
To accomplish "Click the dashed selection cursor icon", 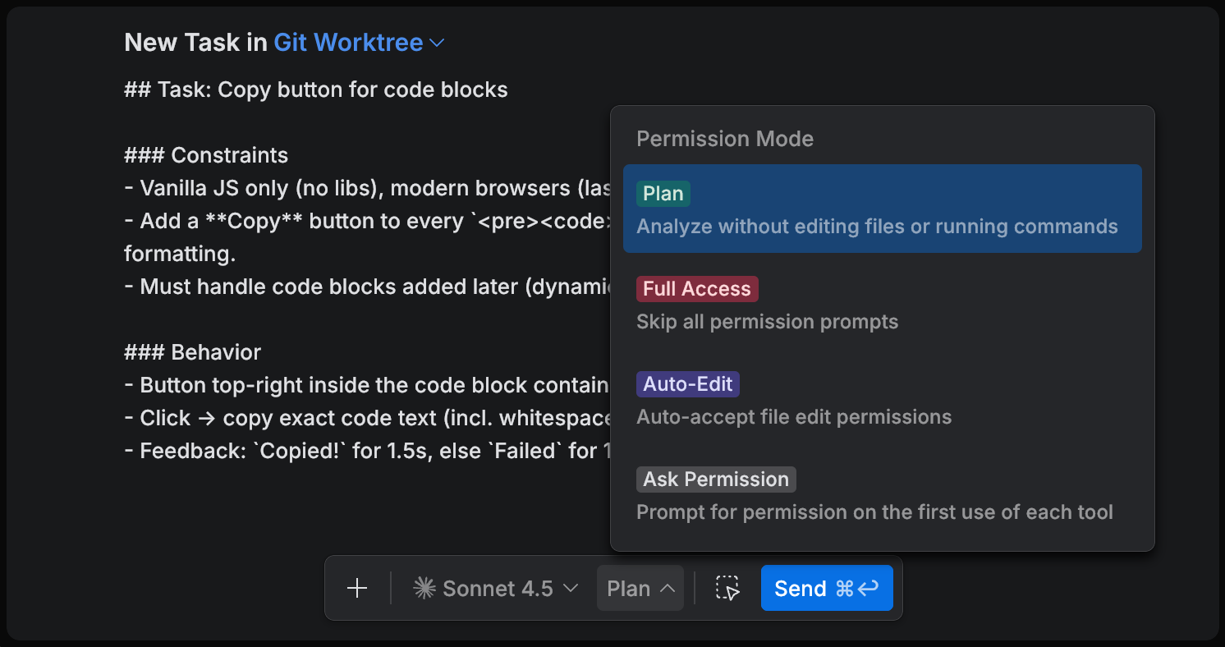I will pos(727,589).
